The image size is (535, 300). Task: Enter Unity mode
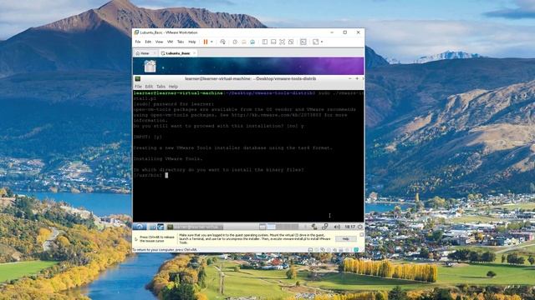291,42
